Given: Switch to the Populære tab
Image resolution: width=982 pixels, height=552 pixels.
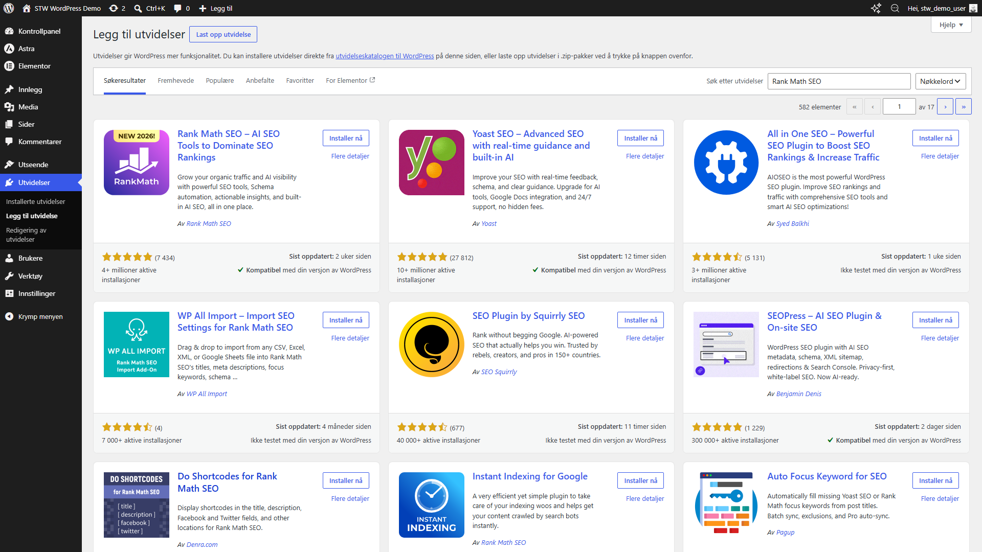Looking at the screenshot, I should pos(220,81).
